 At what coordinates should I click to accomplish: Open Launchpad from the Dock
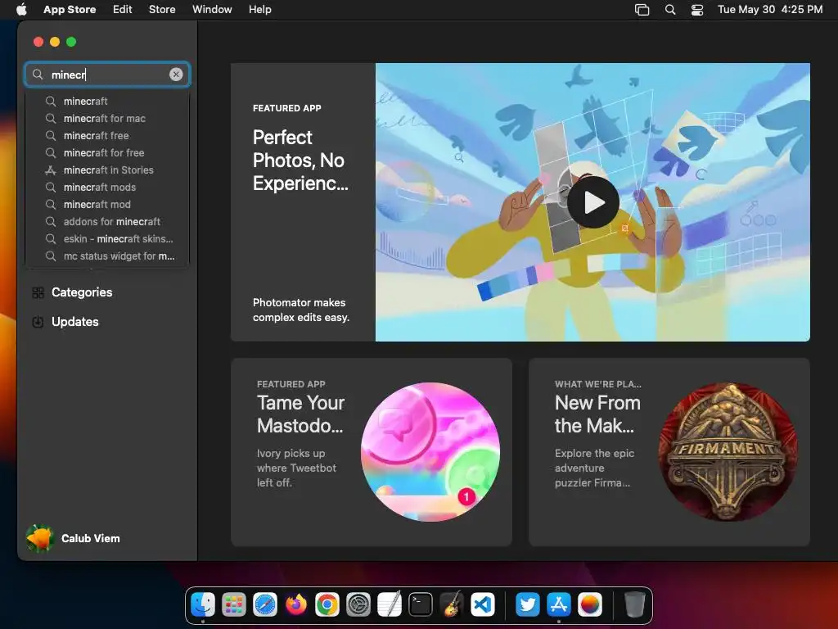point(234,605)
